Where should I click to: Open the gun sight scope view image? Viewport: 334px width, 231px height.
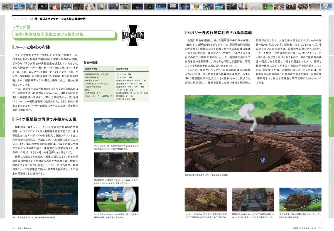pos(116,199)
